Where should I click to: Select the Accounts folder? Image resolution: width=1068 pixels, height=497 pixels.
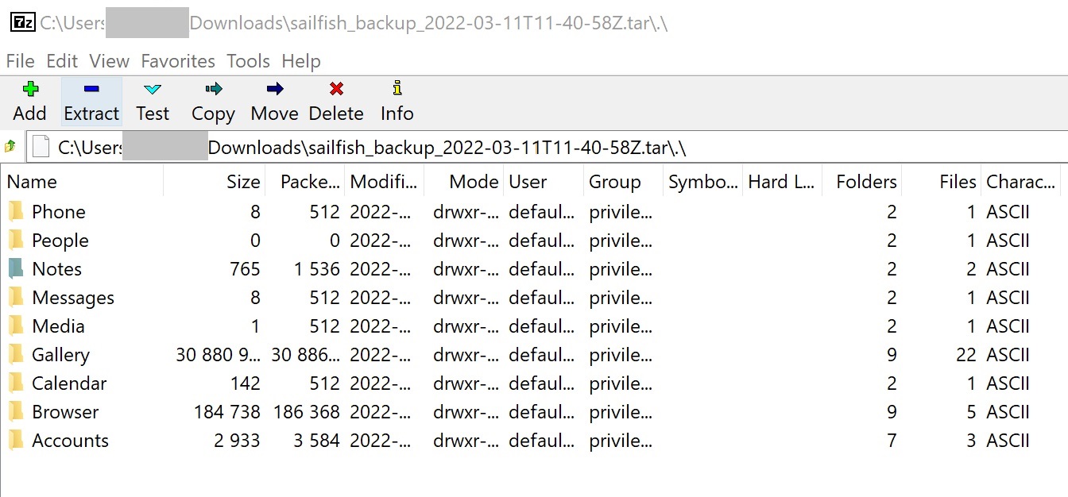70,441
